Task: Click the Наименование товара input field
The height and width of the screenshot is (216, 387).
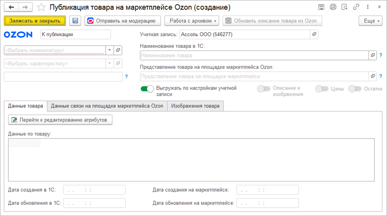Action: pyautogui.click(x=254, y=55)
